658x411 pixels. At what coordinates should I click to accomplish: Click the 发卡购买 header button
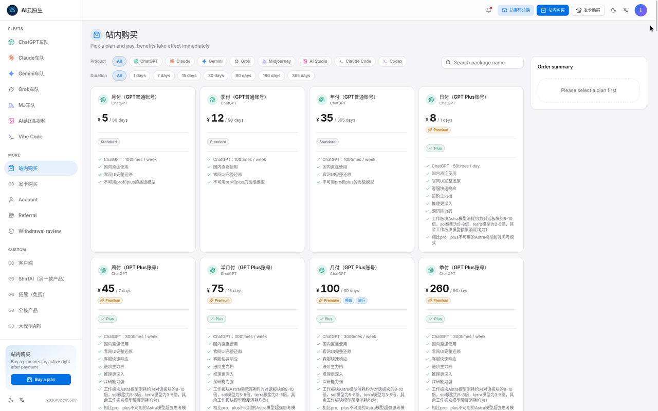pyautogui.click(x=588, y=10)
